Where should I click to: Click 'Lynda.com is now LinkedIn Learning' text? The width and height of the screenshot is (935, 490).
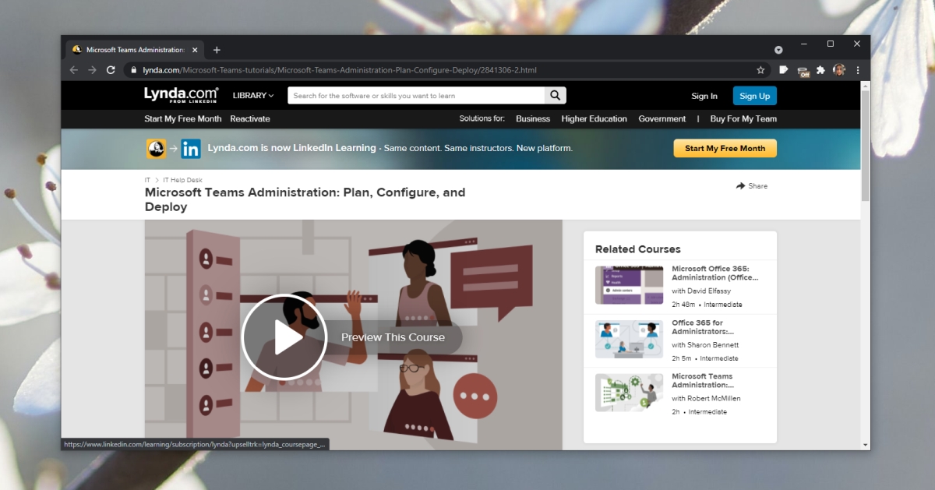point(291,148)
